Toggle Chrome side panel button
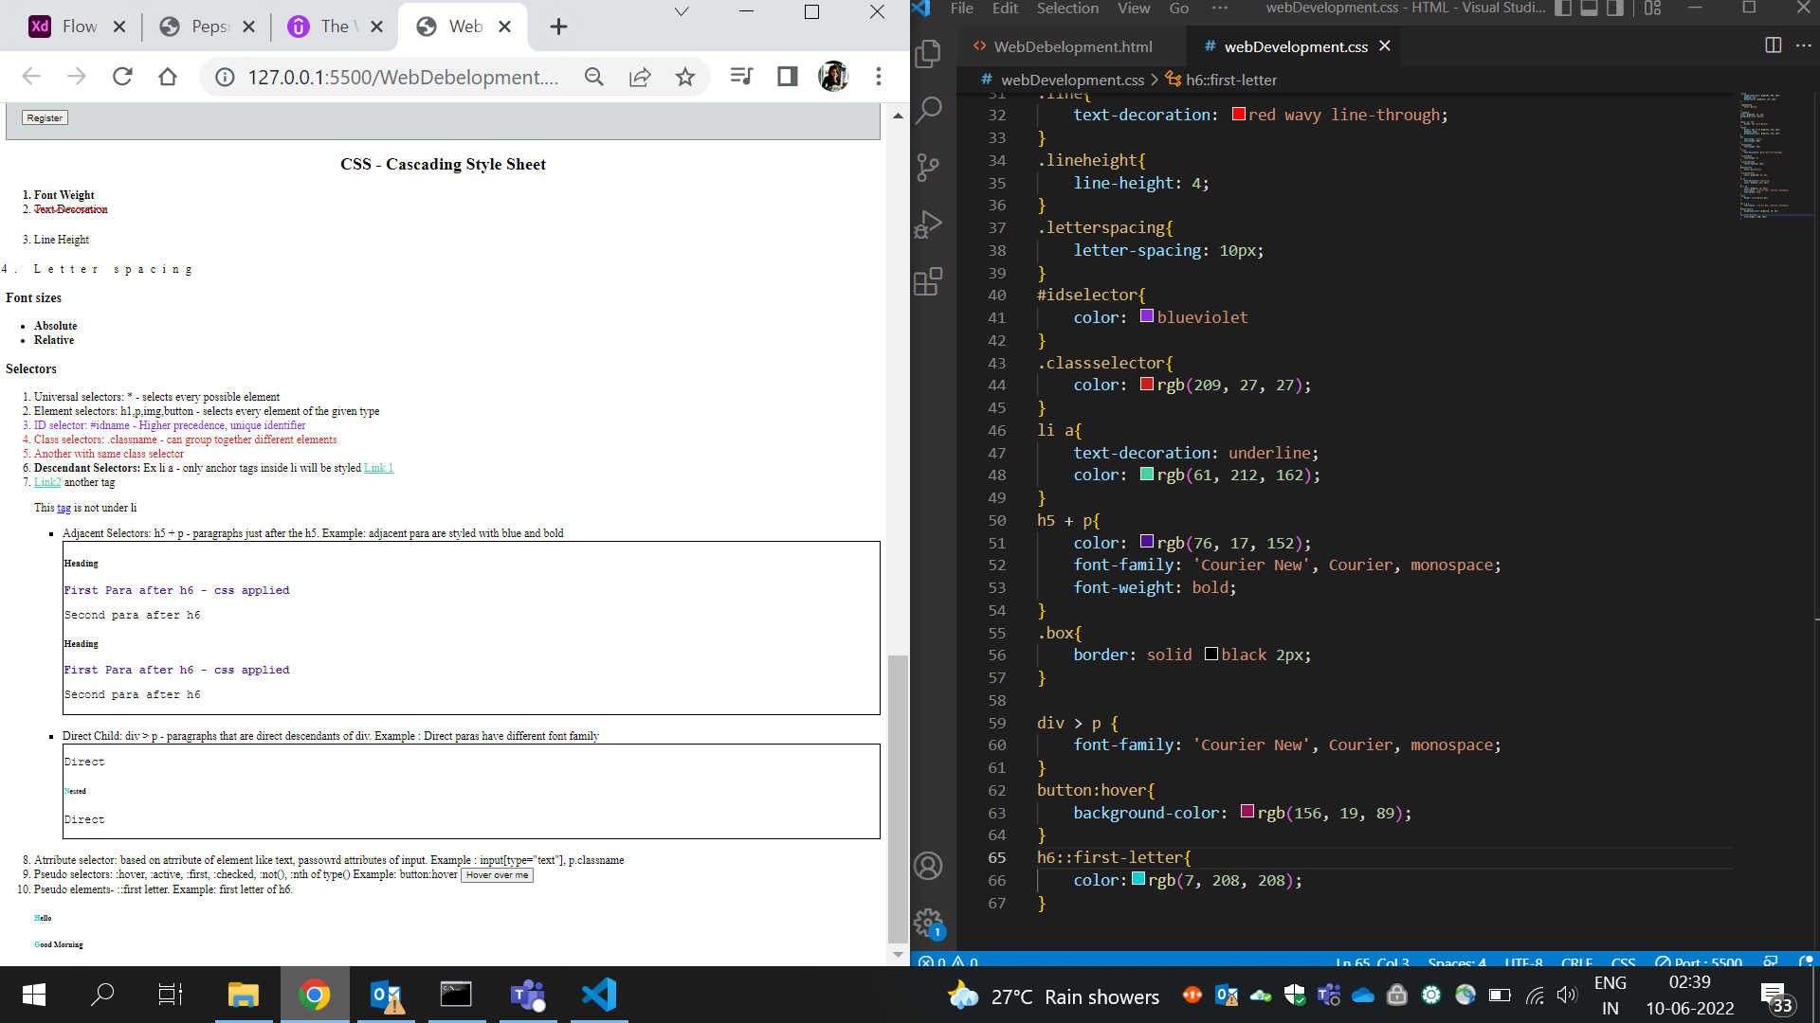 (x=787, y=77)
